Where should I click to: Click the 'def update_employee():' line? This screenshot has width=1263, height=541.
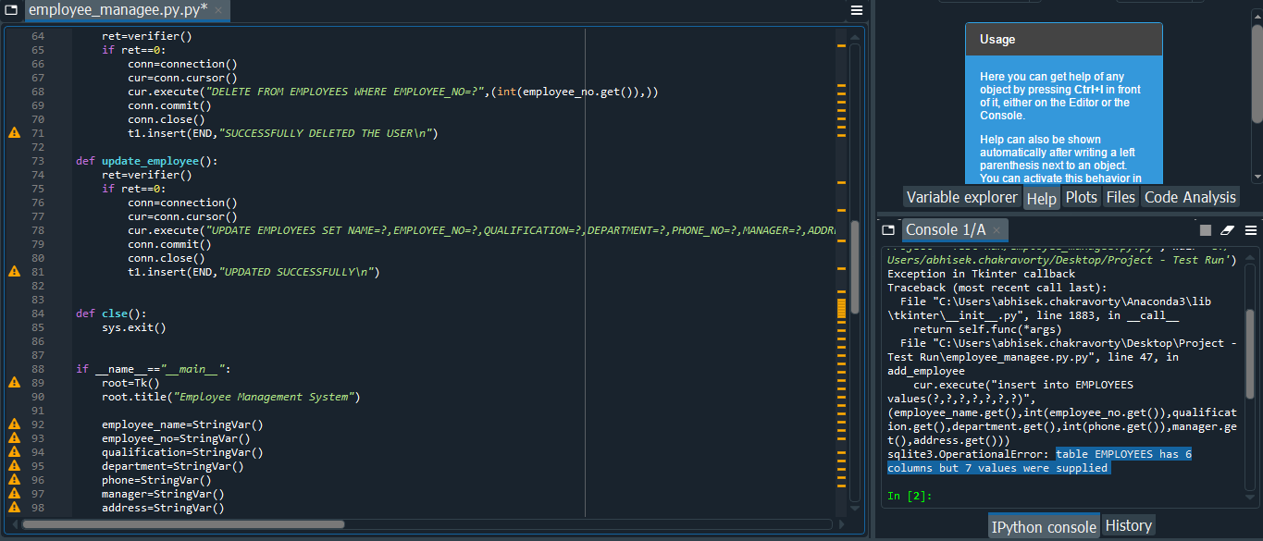147,161
